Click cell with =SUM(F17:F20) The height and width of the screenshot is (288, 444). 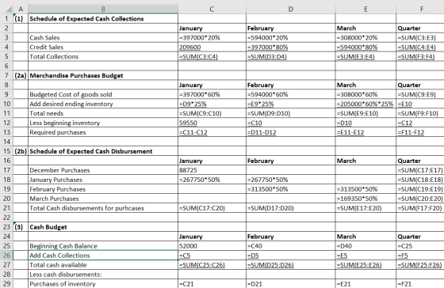pyautogui.click(x=420, y=208)
